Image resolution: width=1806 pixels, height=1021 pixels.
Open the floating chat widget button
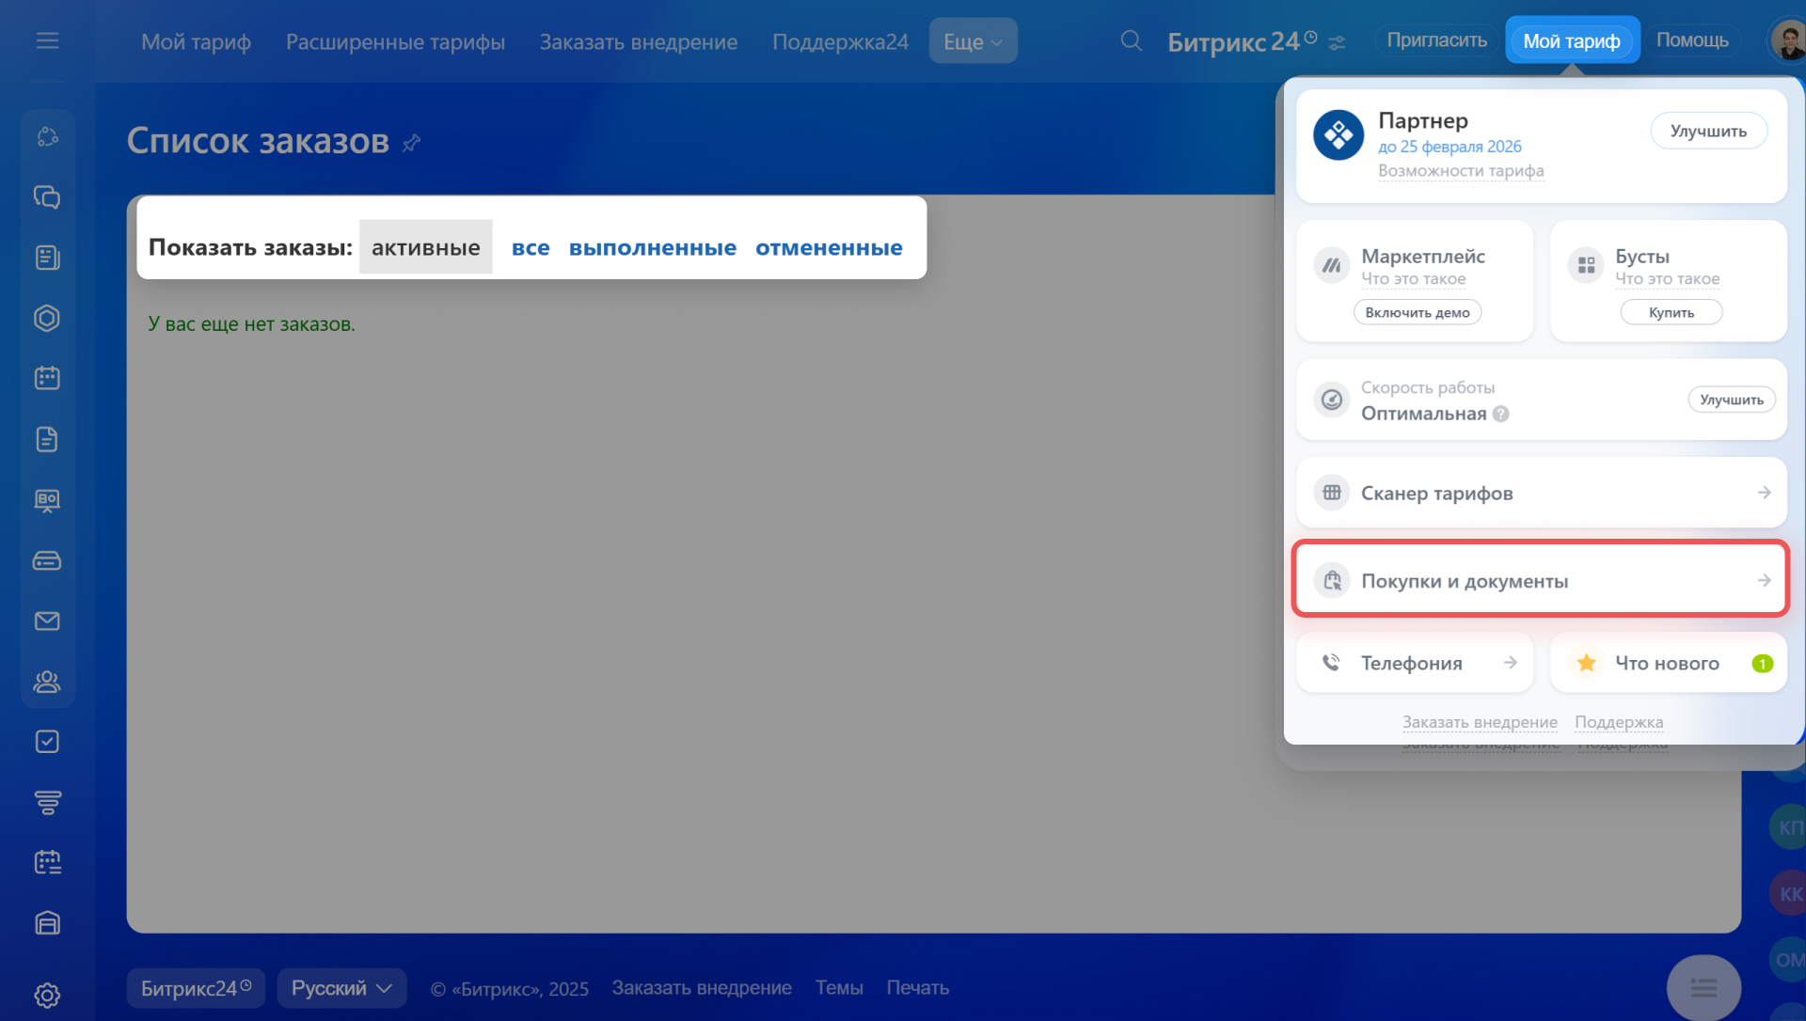click(1703, 987)
